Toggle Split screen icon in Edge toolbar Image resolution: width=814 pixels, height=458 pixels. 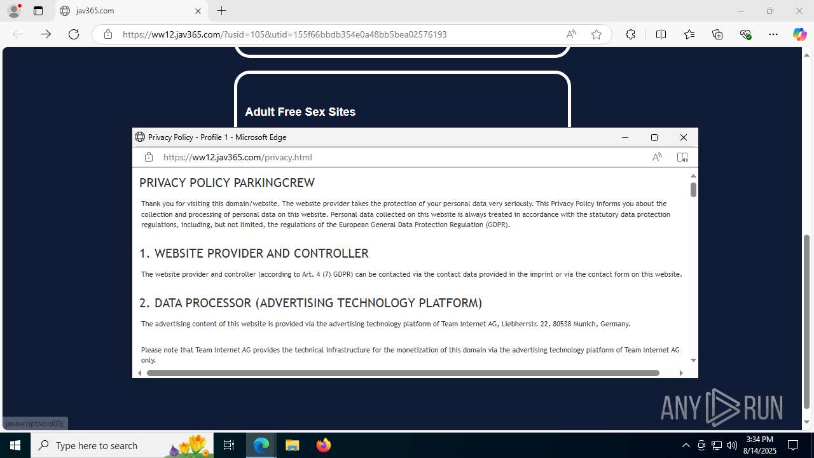pyautogui.click(x=661, y=34)
